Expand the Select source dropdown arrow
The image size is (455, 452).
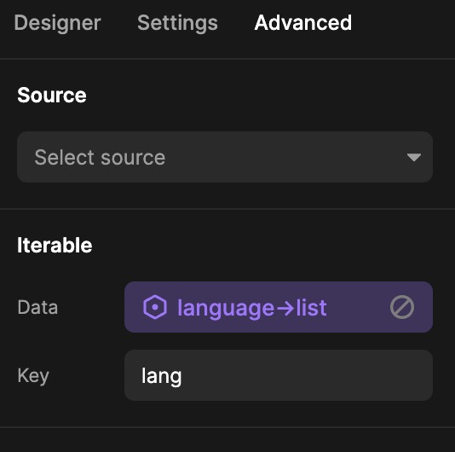pyautogui.click(x=414, y=157)
